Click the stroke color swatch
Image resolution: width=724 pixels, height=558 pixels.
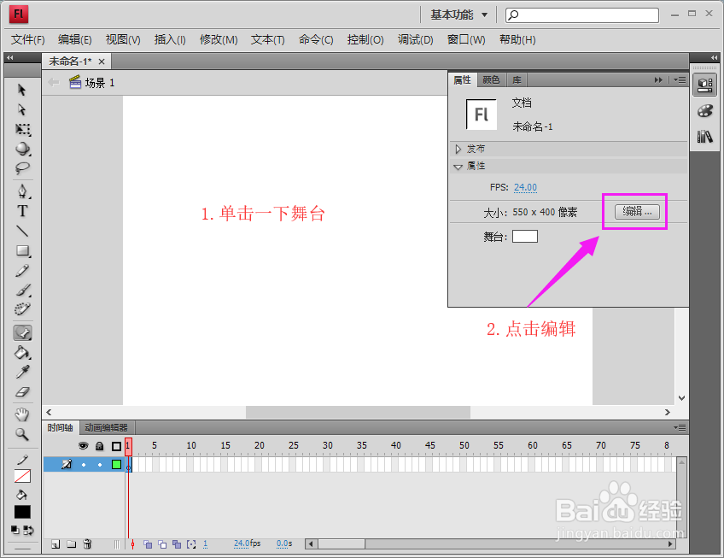22,476
